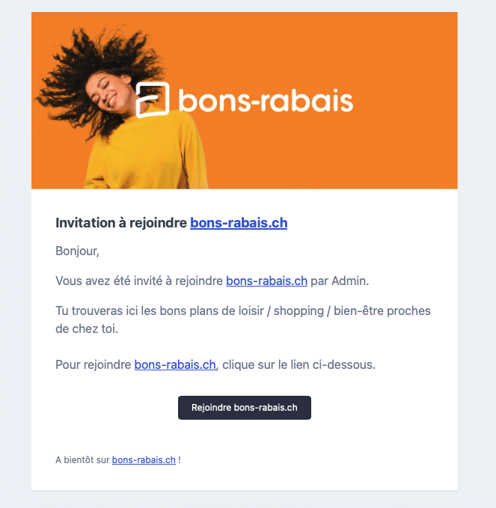Click the "Invitation à rejoindre" heading text
496x508 pixels.
pyautogui.click(x=121, y=222)
